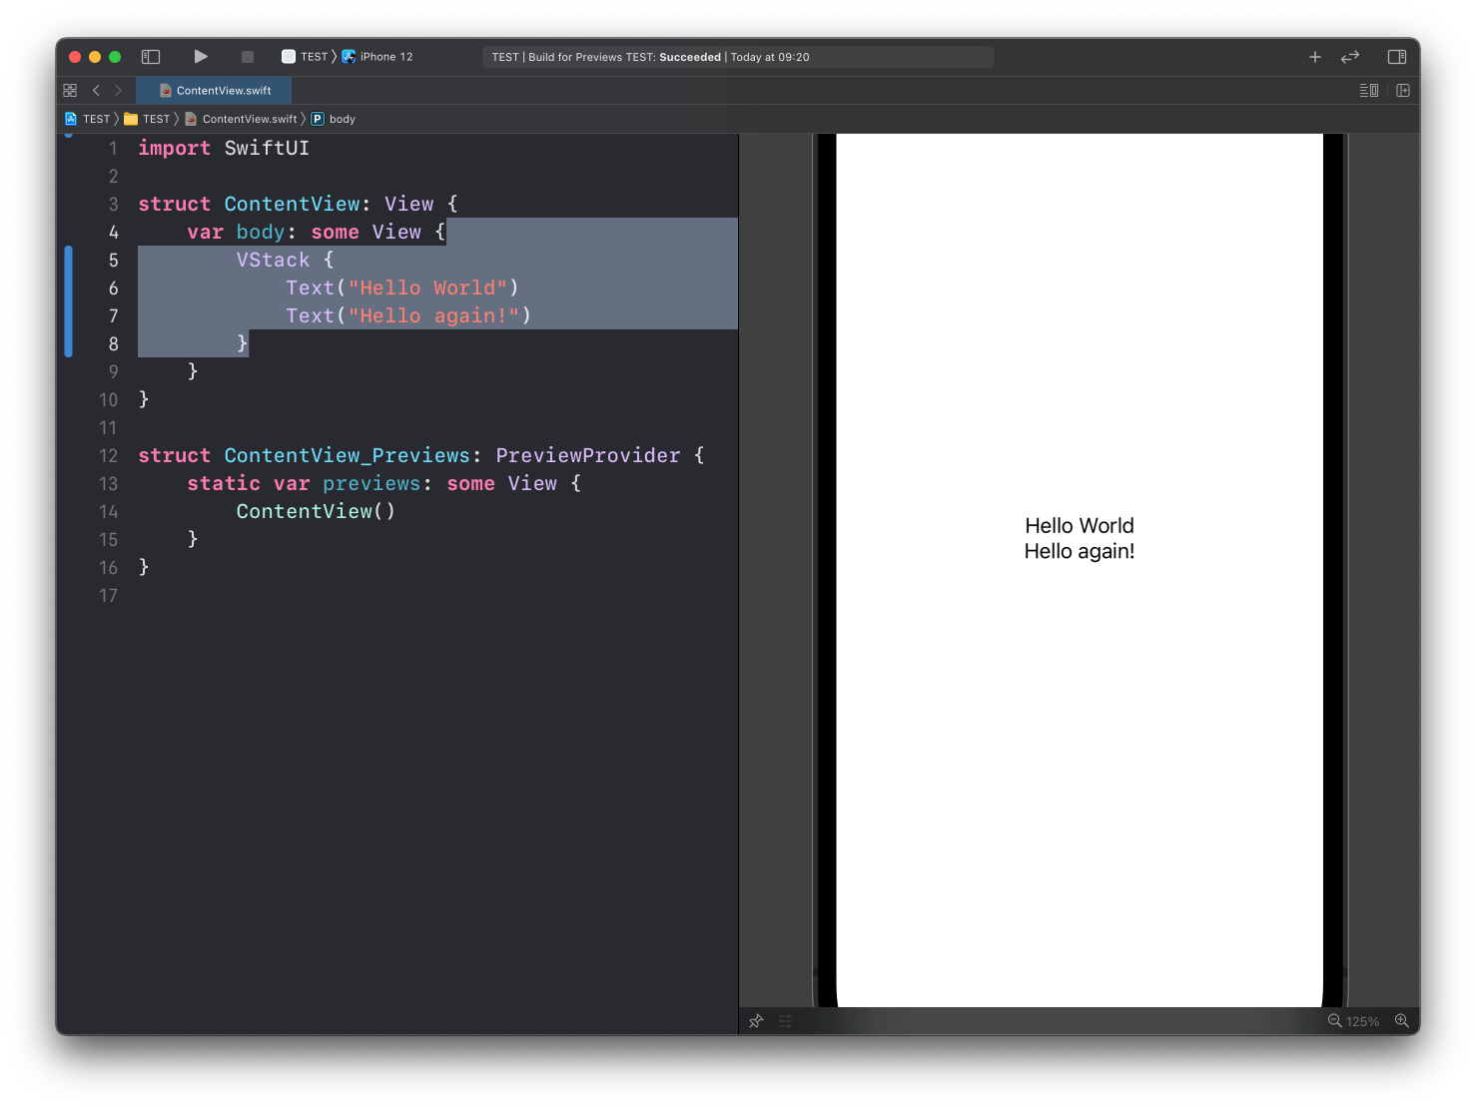
Task: Toggle the inspector panel on the right
Action: 1397,57
